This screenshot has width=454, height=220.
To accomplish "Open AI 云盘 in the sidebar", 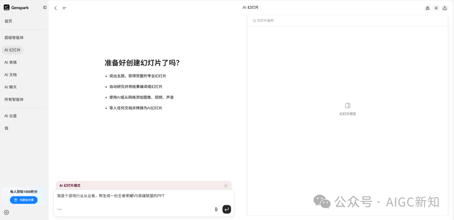I will point(11,116).
